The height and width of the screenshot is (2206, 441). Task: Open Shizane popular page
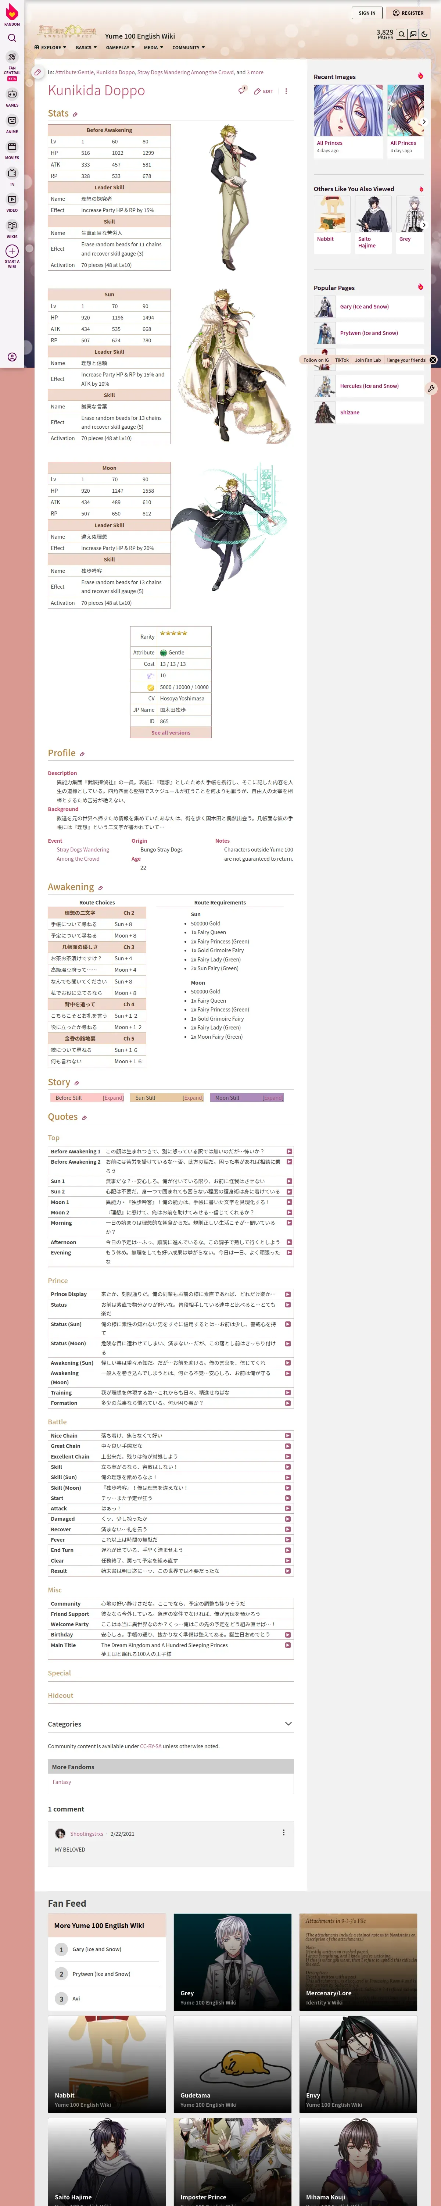(x=349, y=413)
